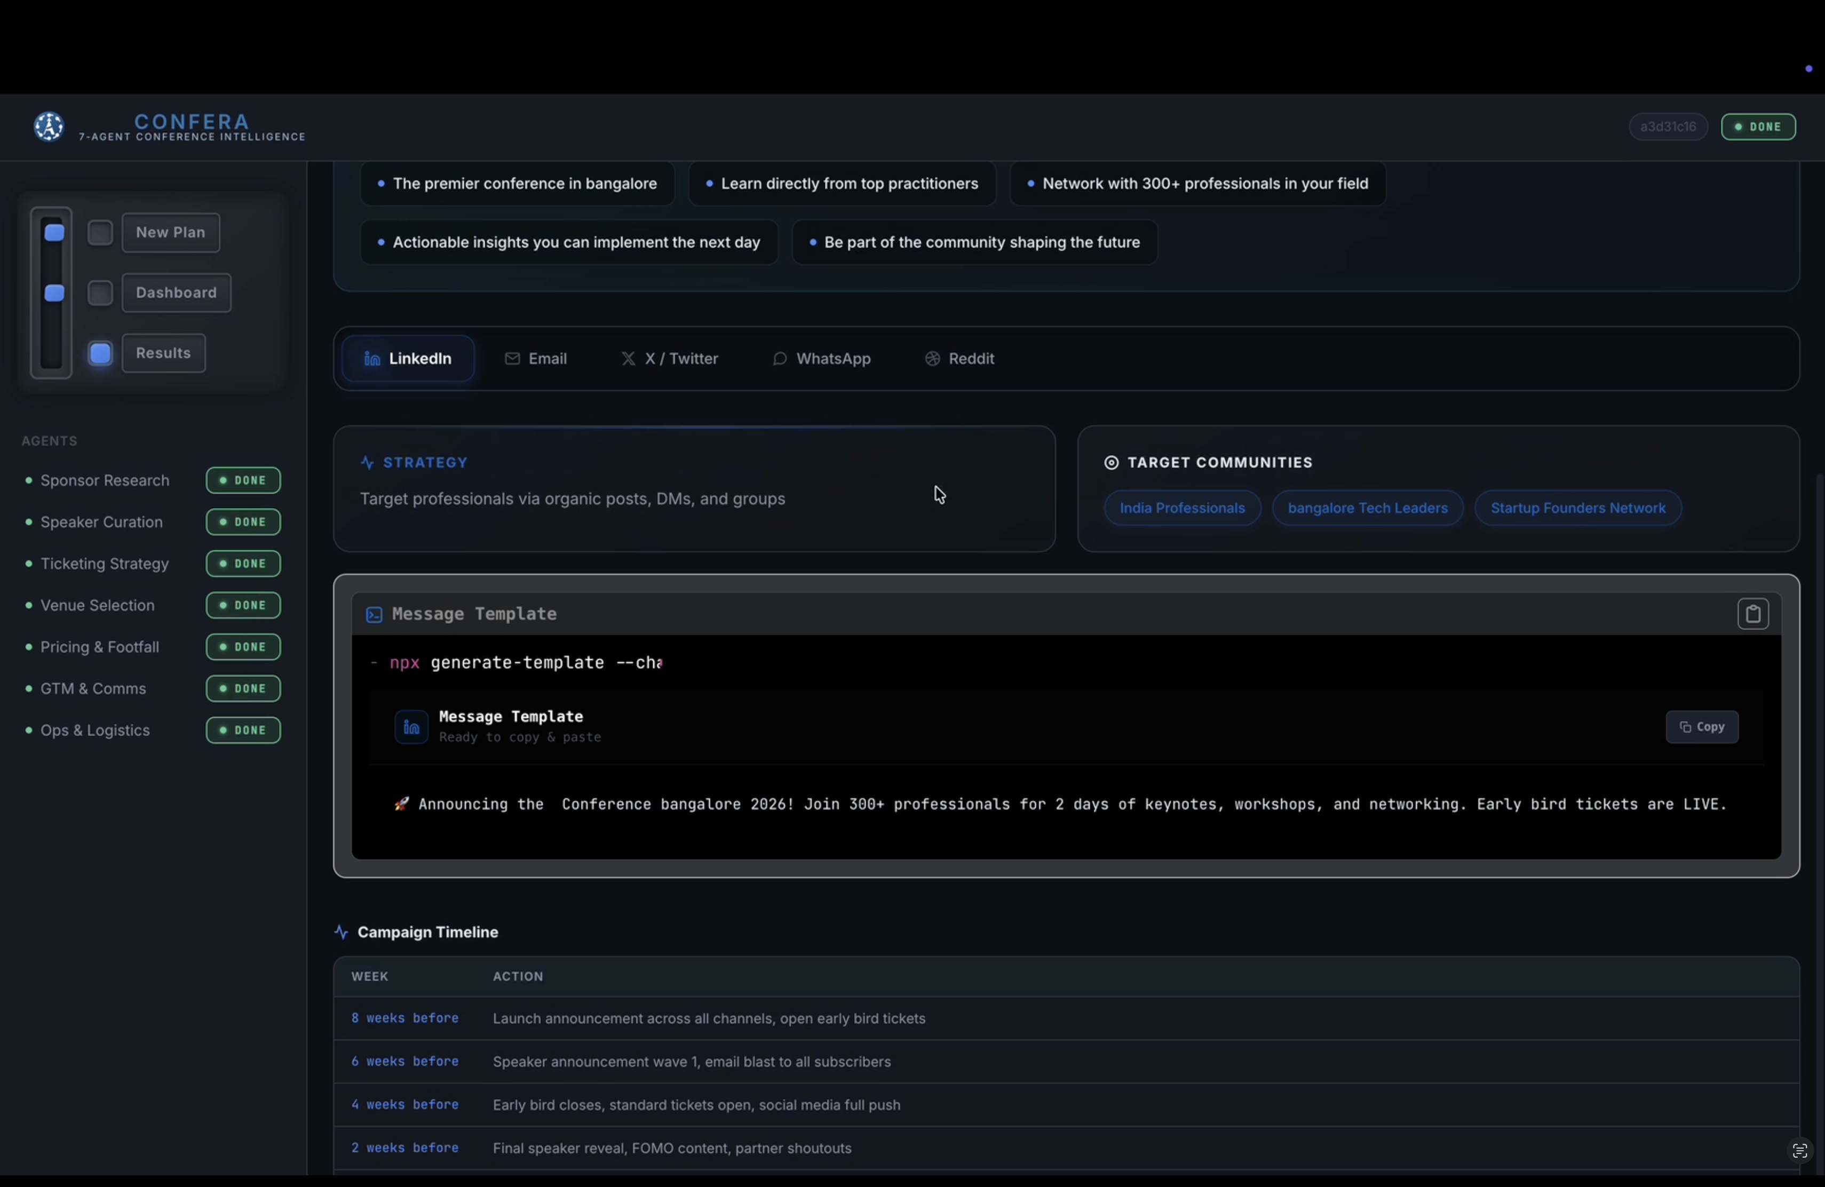
Task: Click the DONE status badge in header
Action: point(1758,127)
